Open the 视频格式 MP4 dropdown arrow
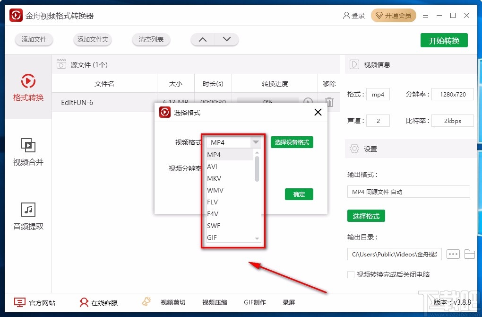The height and width of the screenshot is (317, 482). click(x=255, y=142)
